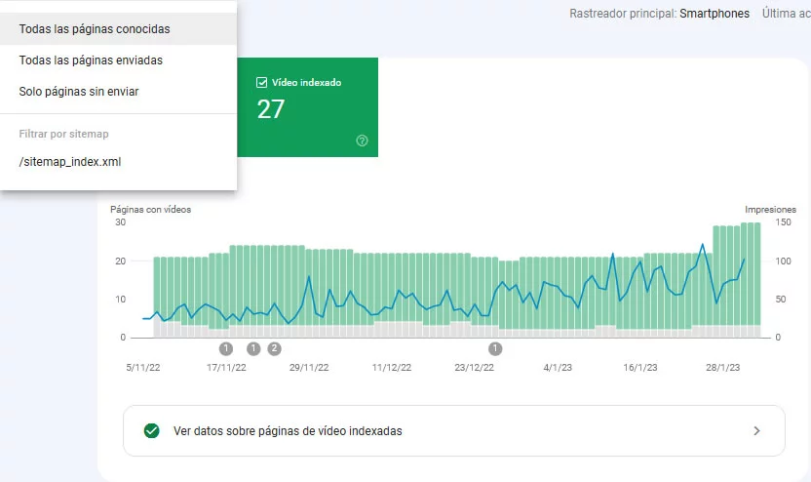Click the 29/11/22 date label
The height and width of the screenshot is (482, 811).
coord(309,367)
